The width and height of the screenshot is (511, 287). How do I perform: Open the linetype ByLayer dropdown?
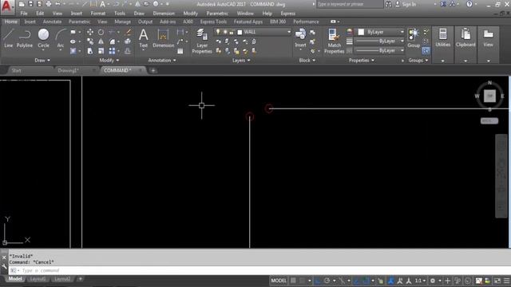coord(402,51)
